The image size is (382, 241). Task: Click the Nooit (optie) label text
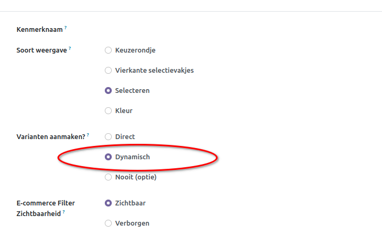[136, 177]
